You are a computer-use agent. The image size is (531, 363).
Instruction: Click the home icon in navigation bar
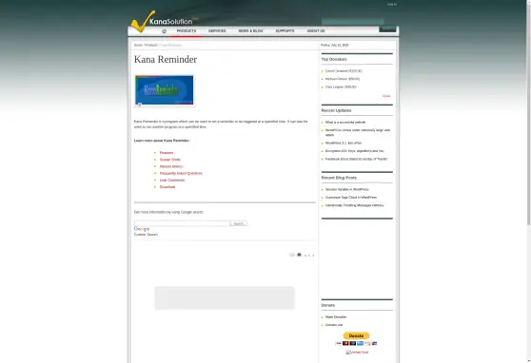point(164,31)
